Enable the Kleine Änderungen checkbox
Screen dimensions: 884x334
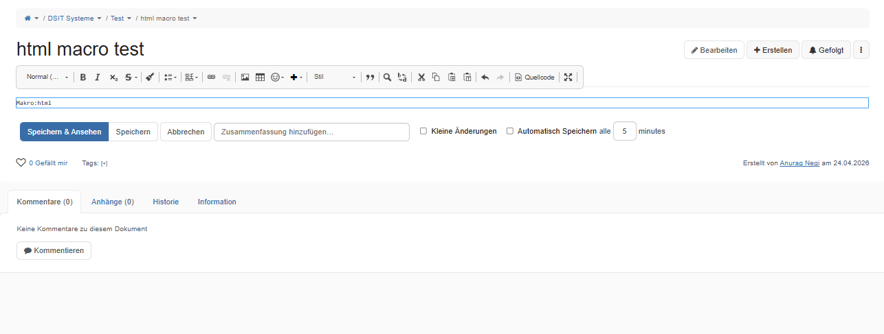(423, 131)
